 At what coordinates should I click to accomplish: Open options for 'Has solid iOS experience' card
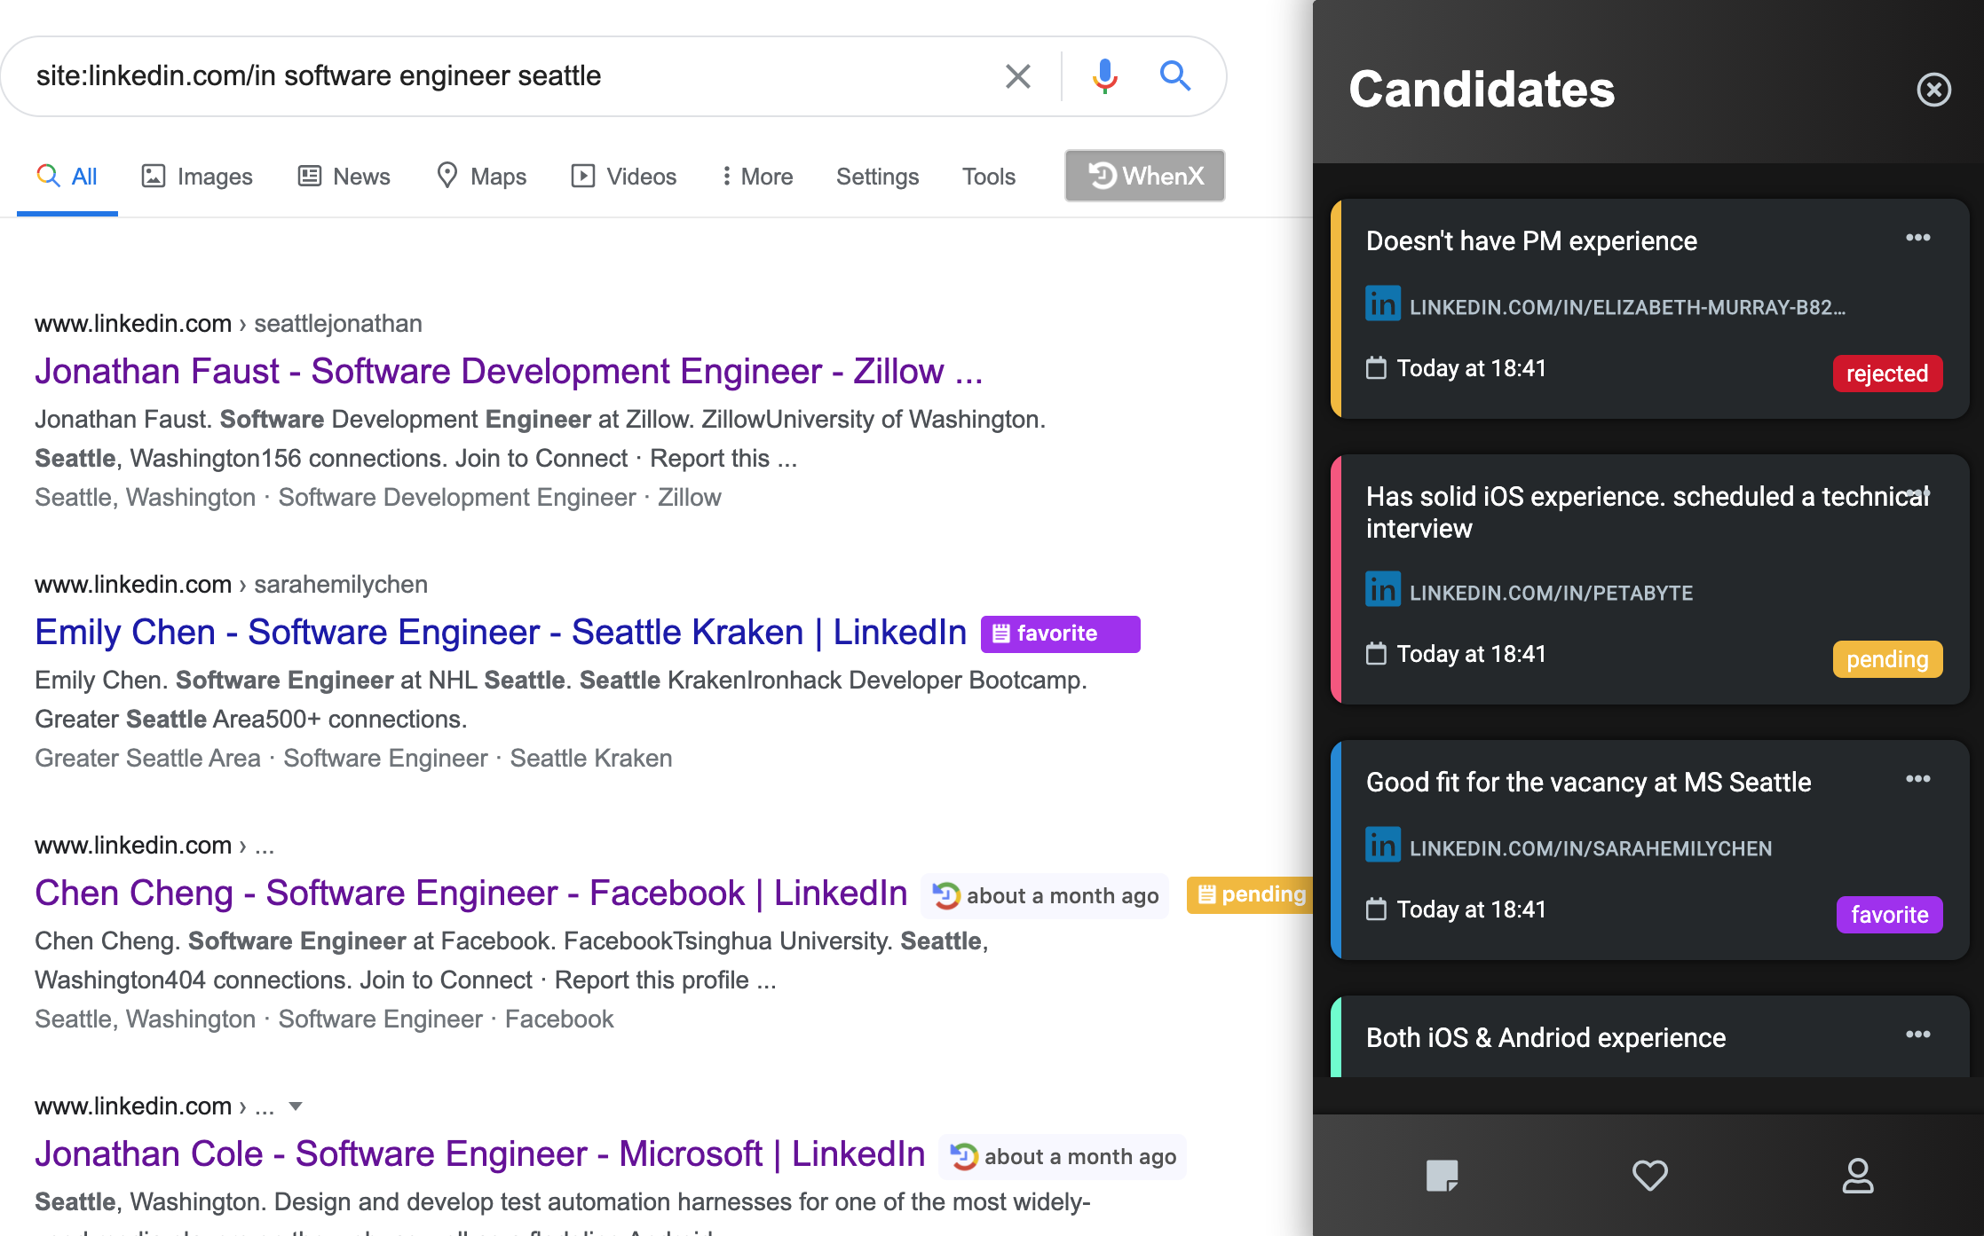1917,493
